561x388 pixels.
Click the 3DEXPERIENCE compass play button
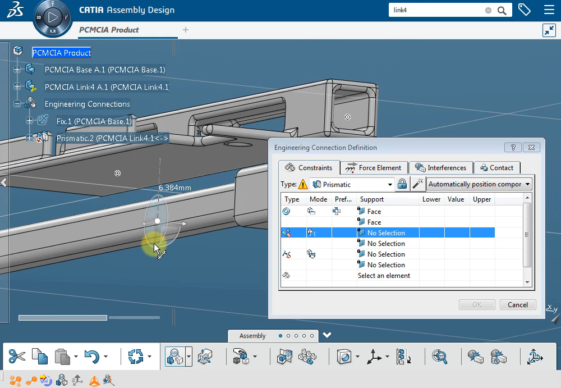tap(53, 17)
